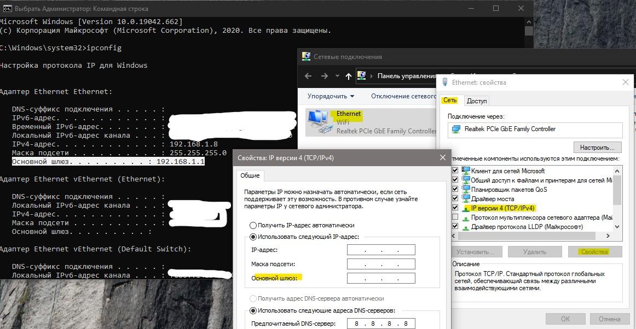Image resolution: width=636 pixels, height=329 pixels.
Task: Click the Клиент для сетей Microsoft icon
Action: coord(466,171)
